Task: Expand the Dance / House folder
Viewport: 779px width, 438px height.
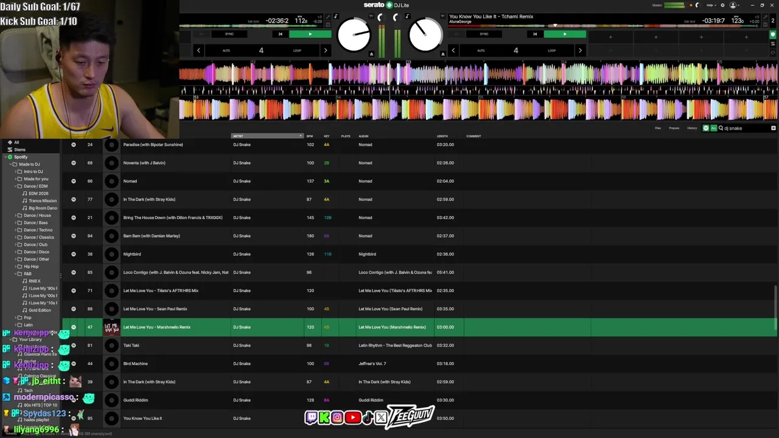Action: tap(15, 215)
